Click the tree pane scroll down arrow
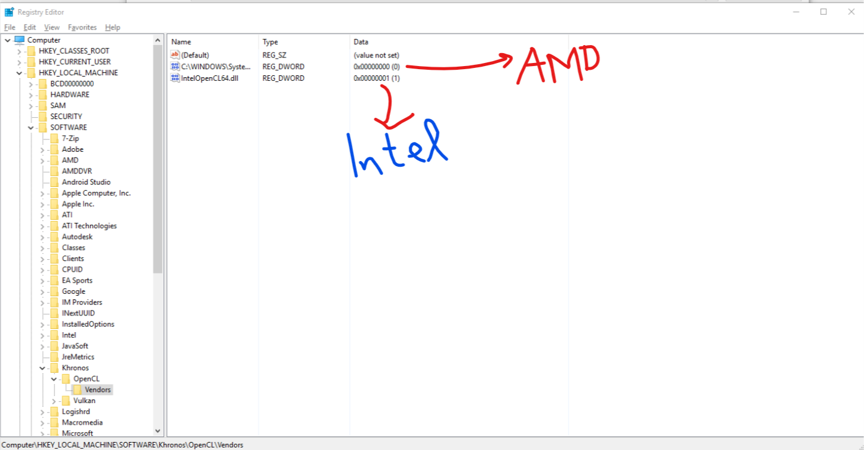Viewport: 864px width, 450px height. pos(158,431)
